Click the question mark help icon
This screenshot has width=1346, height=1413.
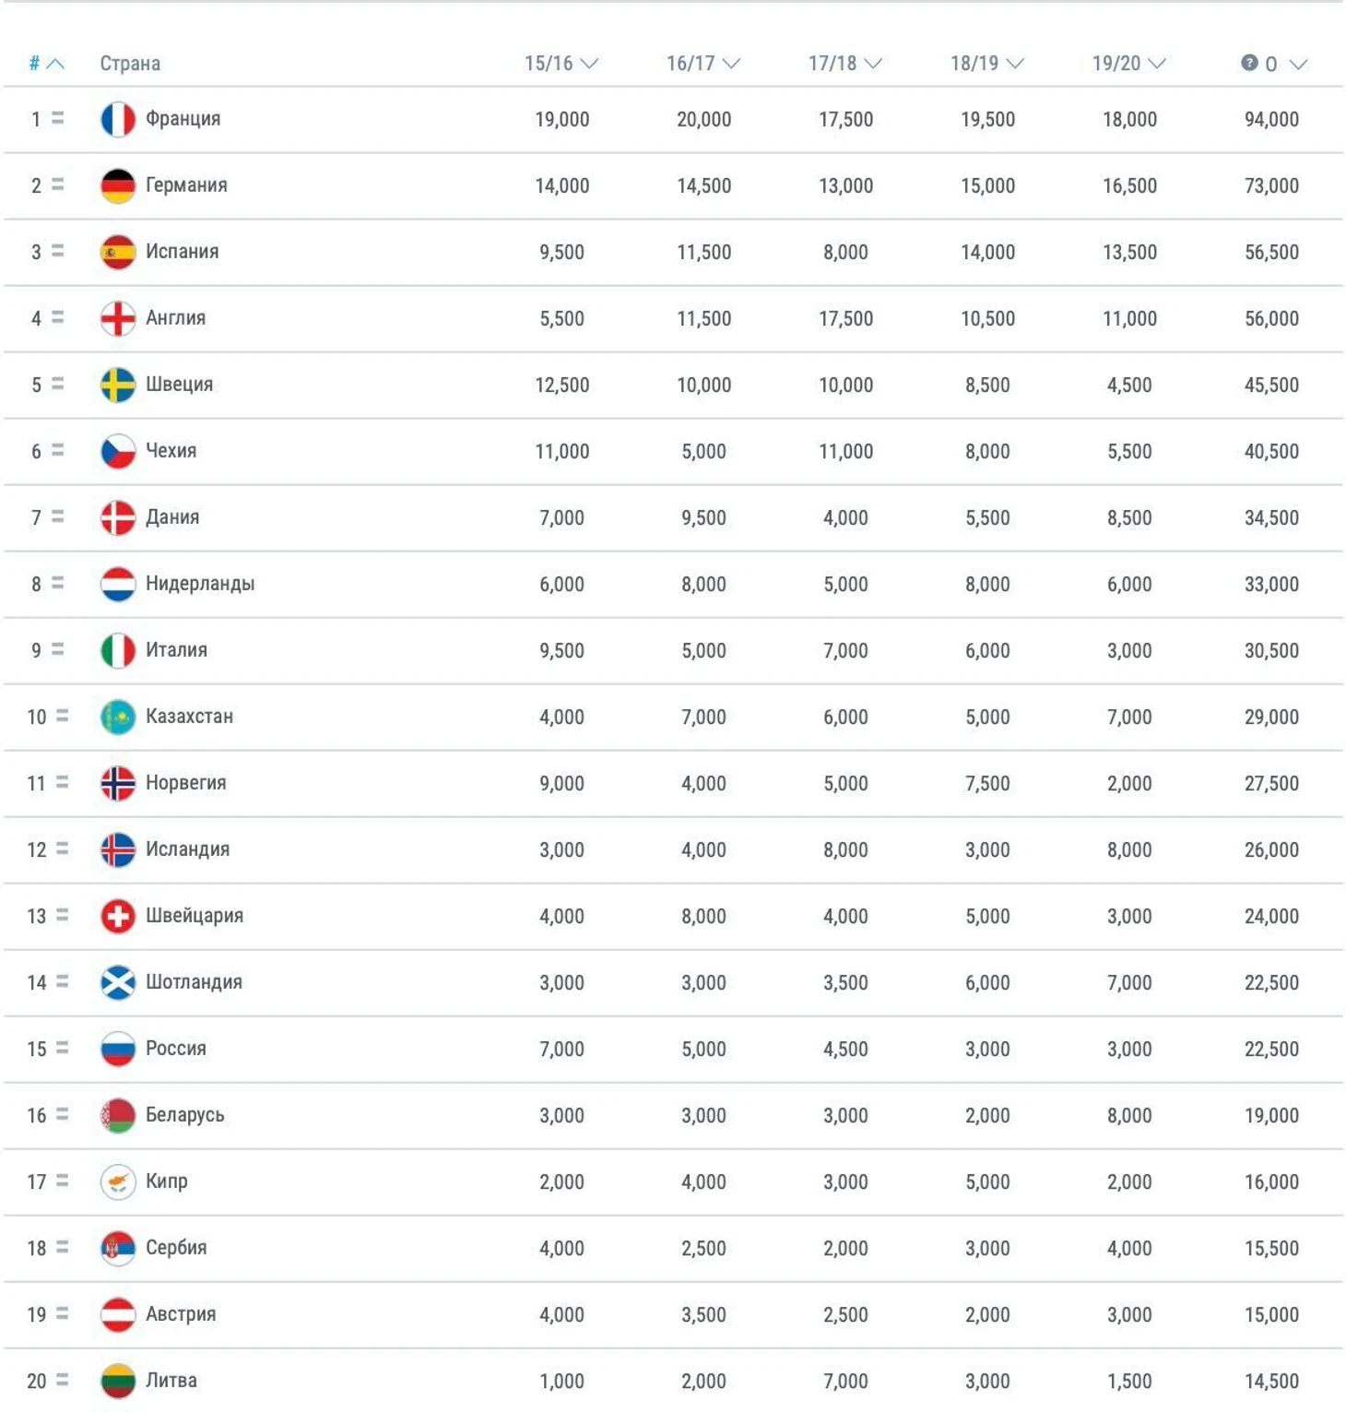(1249, 63)
